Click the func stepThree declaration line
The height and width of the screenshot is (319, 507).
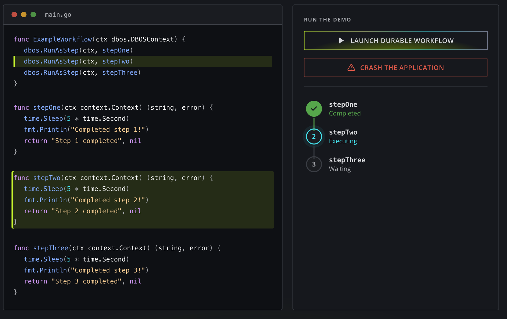point(117,248)
